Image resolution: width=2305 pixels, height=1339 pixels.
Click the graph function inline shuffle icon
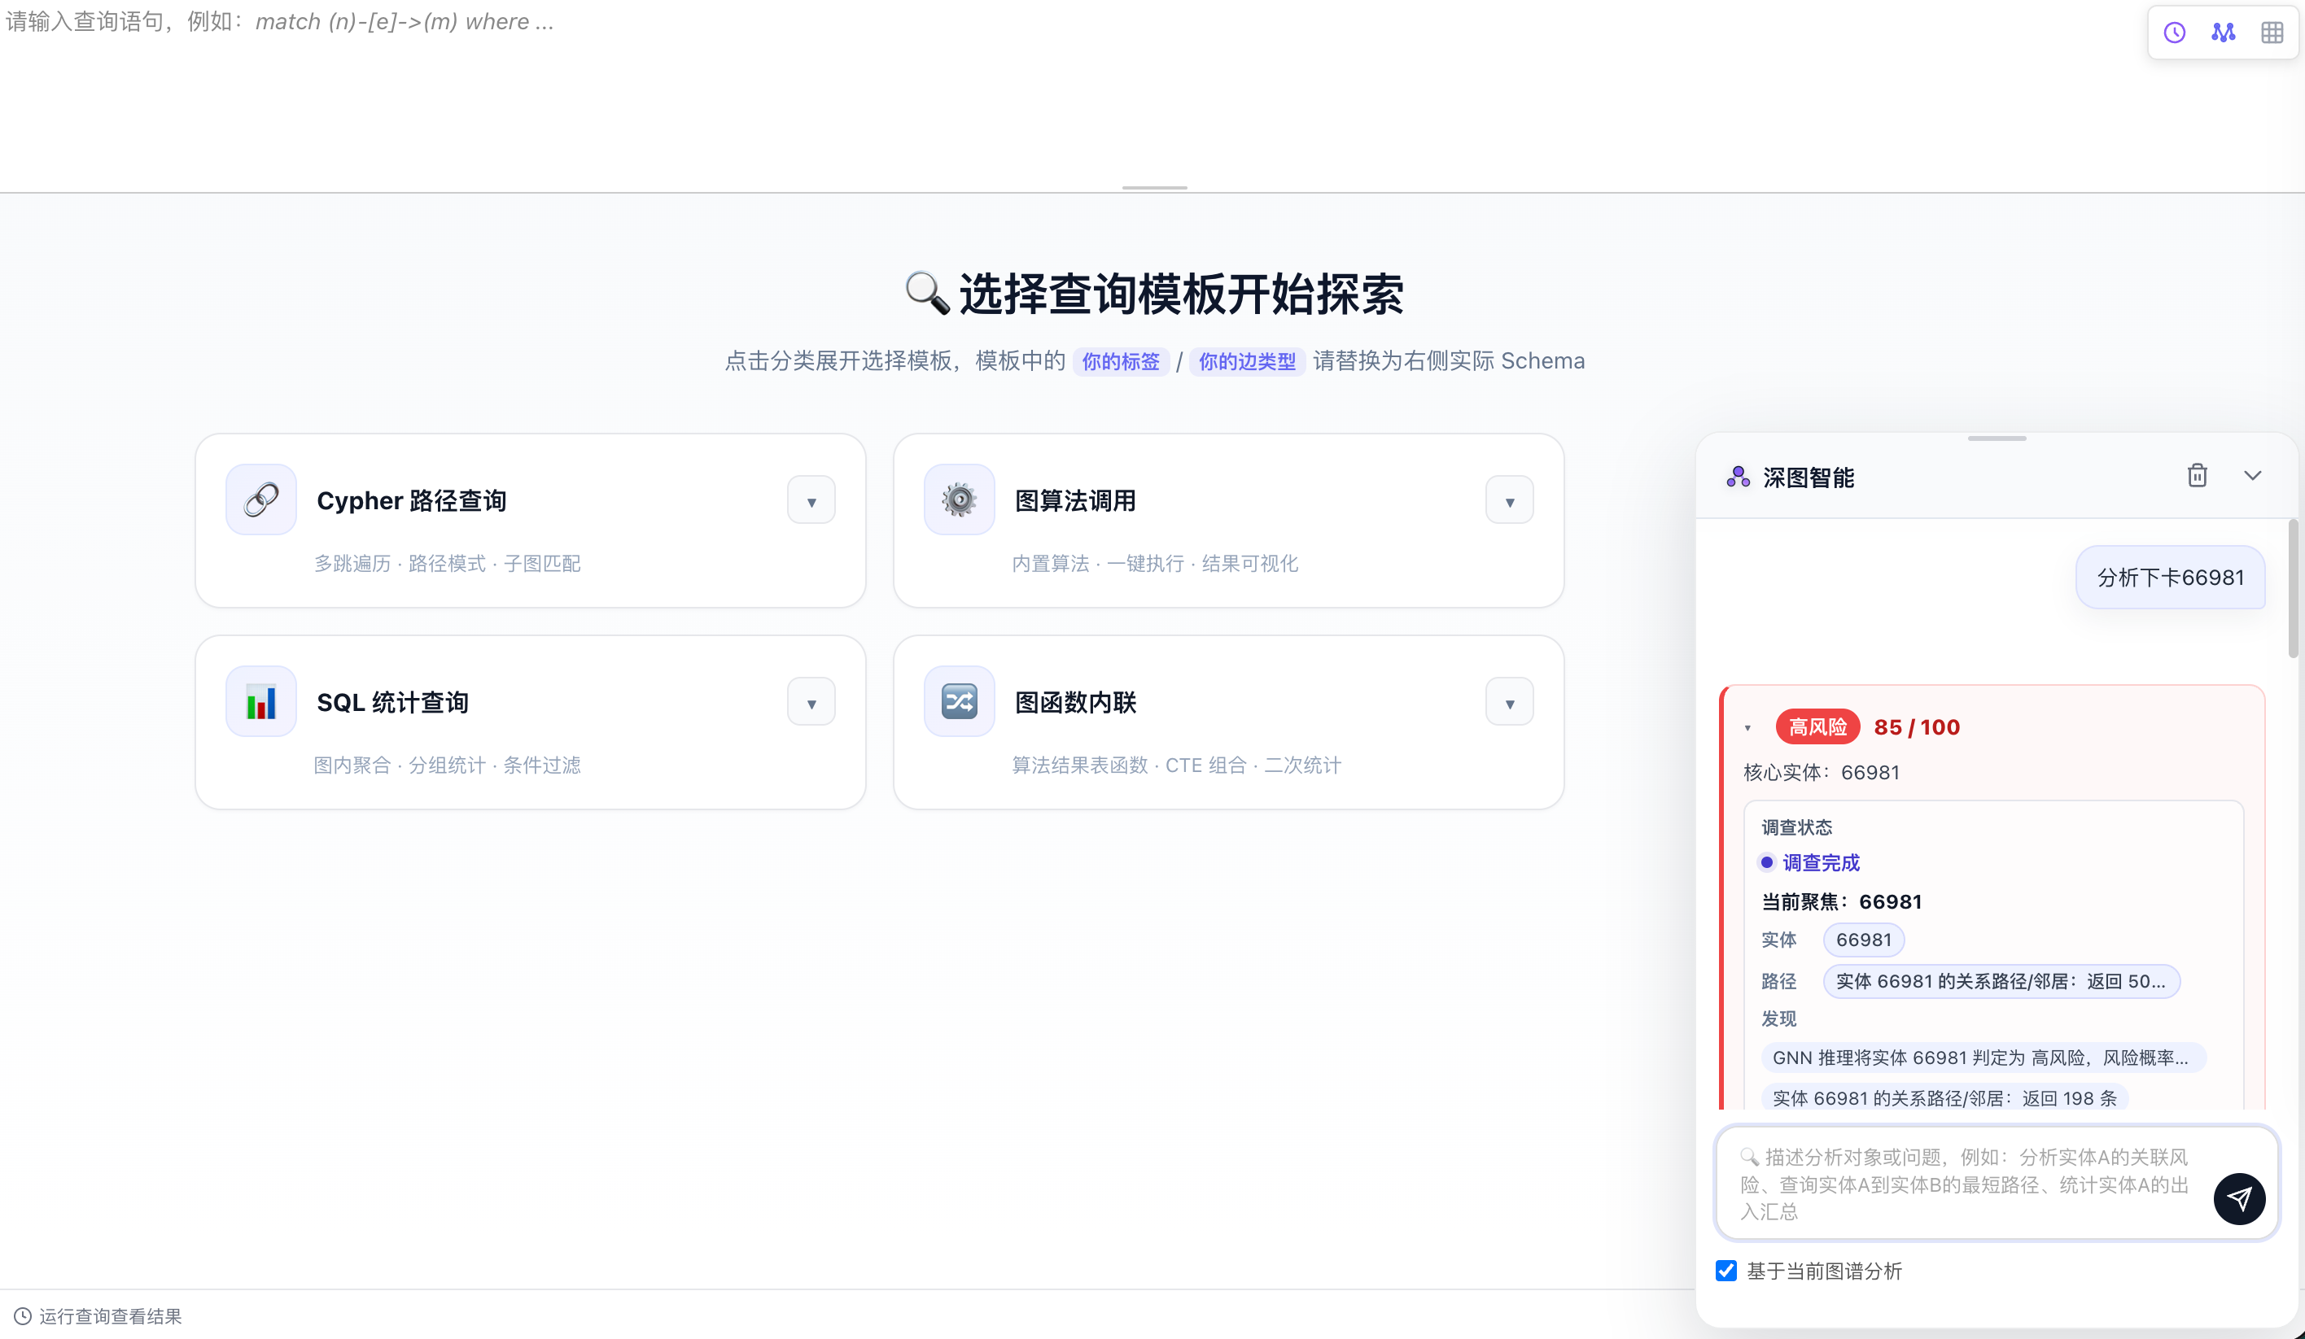[x=959, y=702]
